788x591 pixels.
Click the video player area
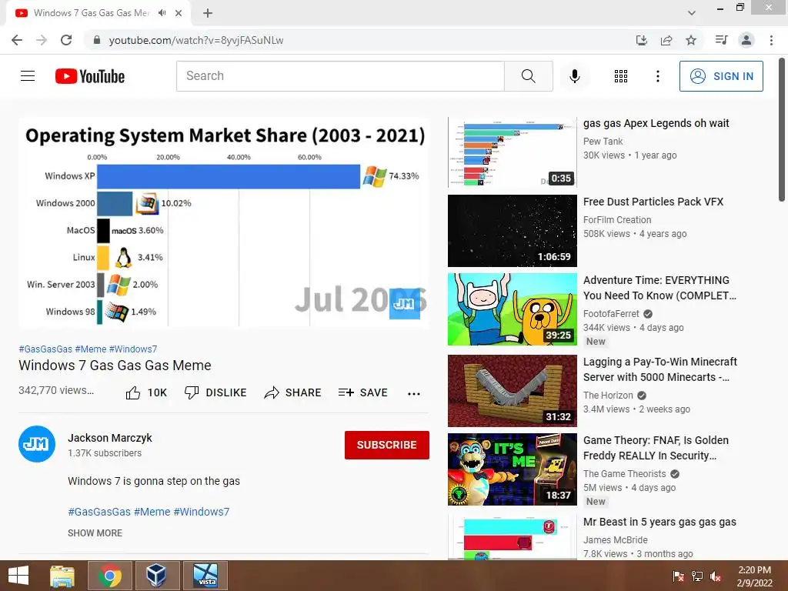pyautogui.click(x=224, y=222)
